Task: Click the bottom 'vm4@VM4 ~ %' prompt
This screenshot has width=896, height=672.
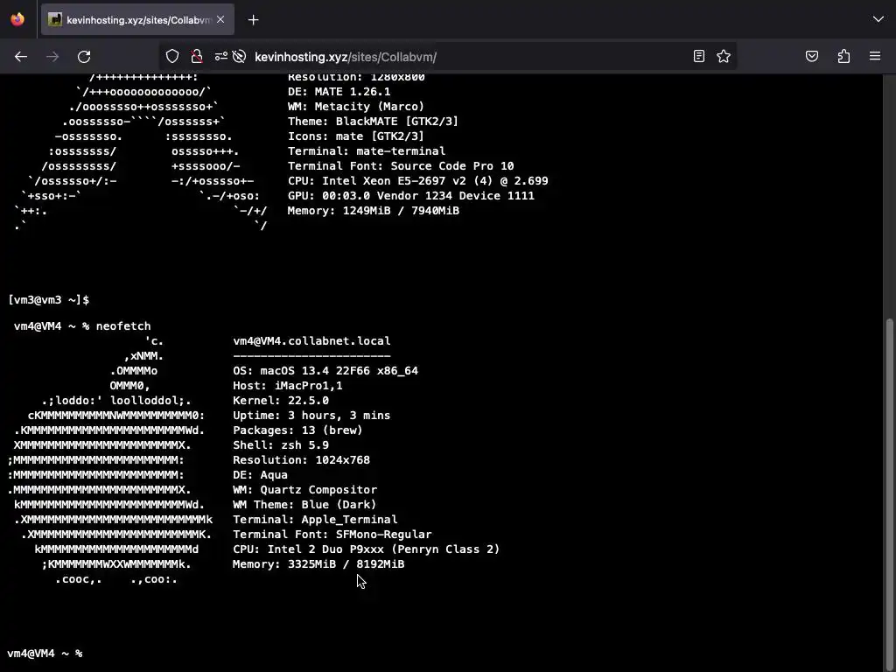Action: click(45, 653)
